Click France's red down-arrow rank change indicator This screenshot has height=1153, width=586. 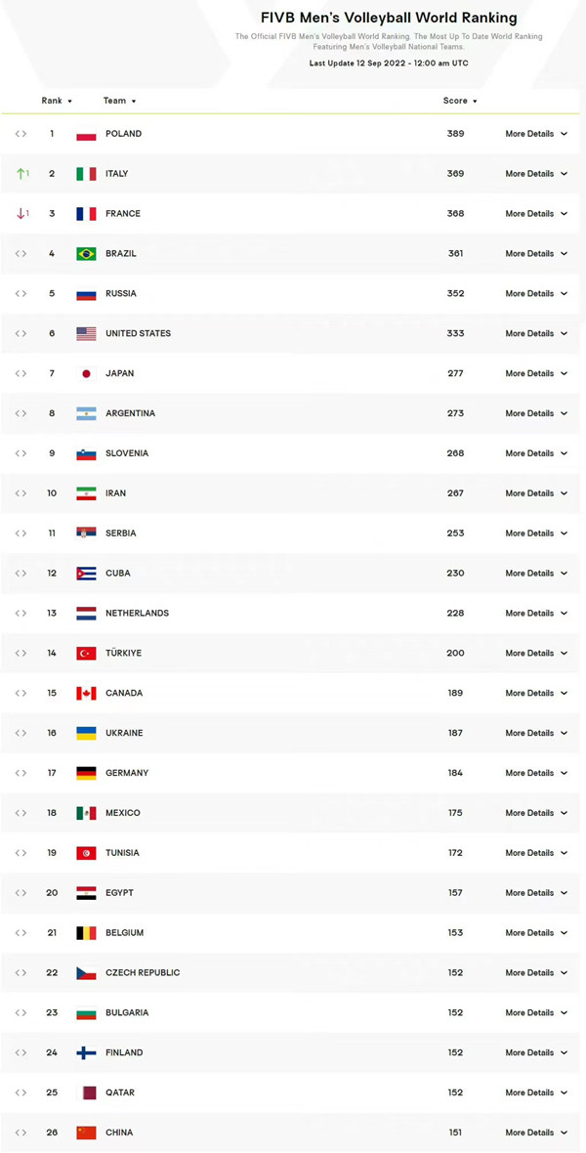coord(22,214)
